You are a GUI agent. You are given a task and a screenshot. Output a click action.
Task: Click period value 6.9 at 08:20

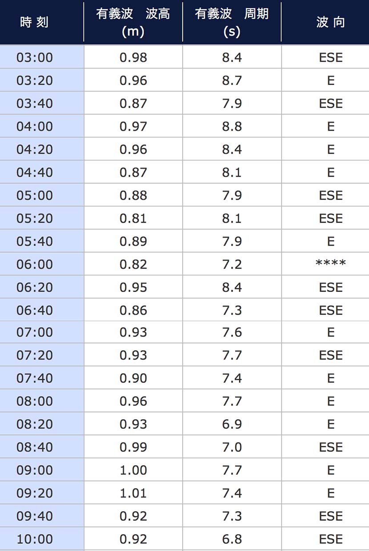[232, 424]
